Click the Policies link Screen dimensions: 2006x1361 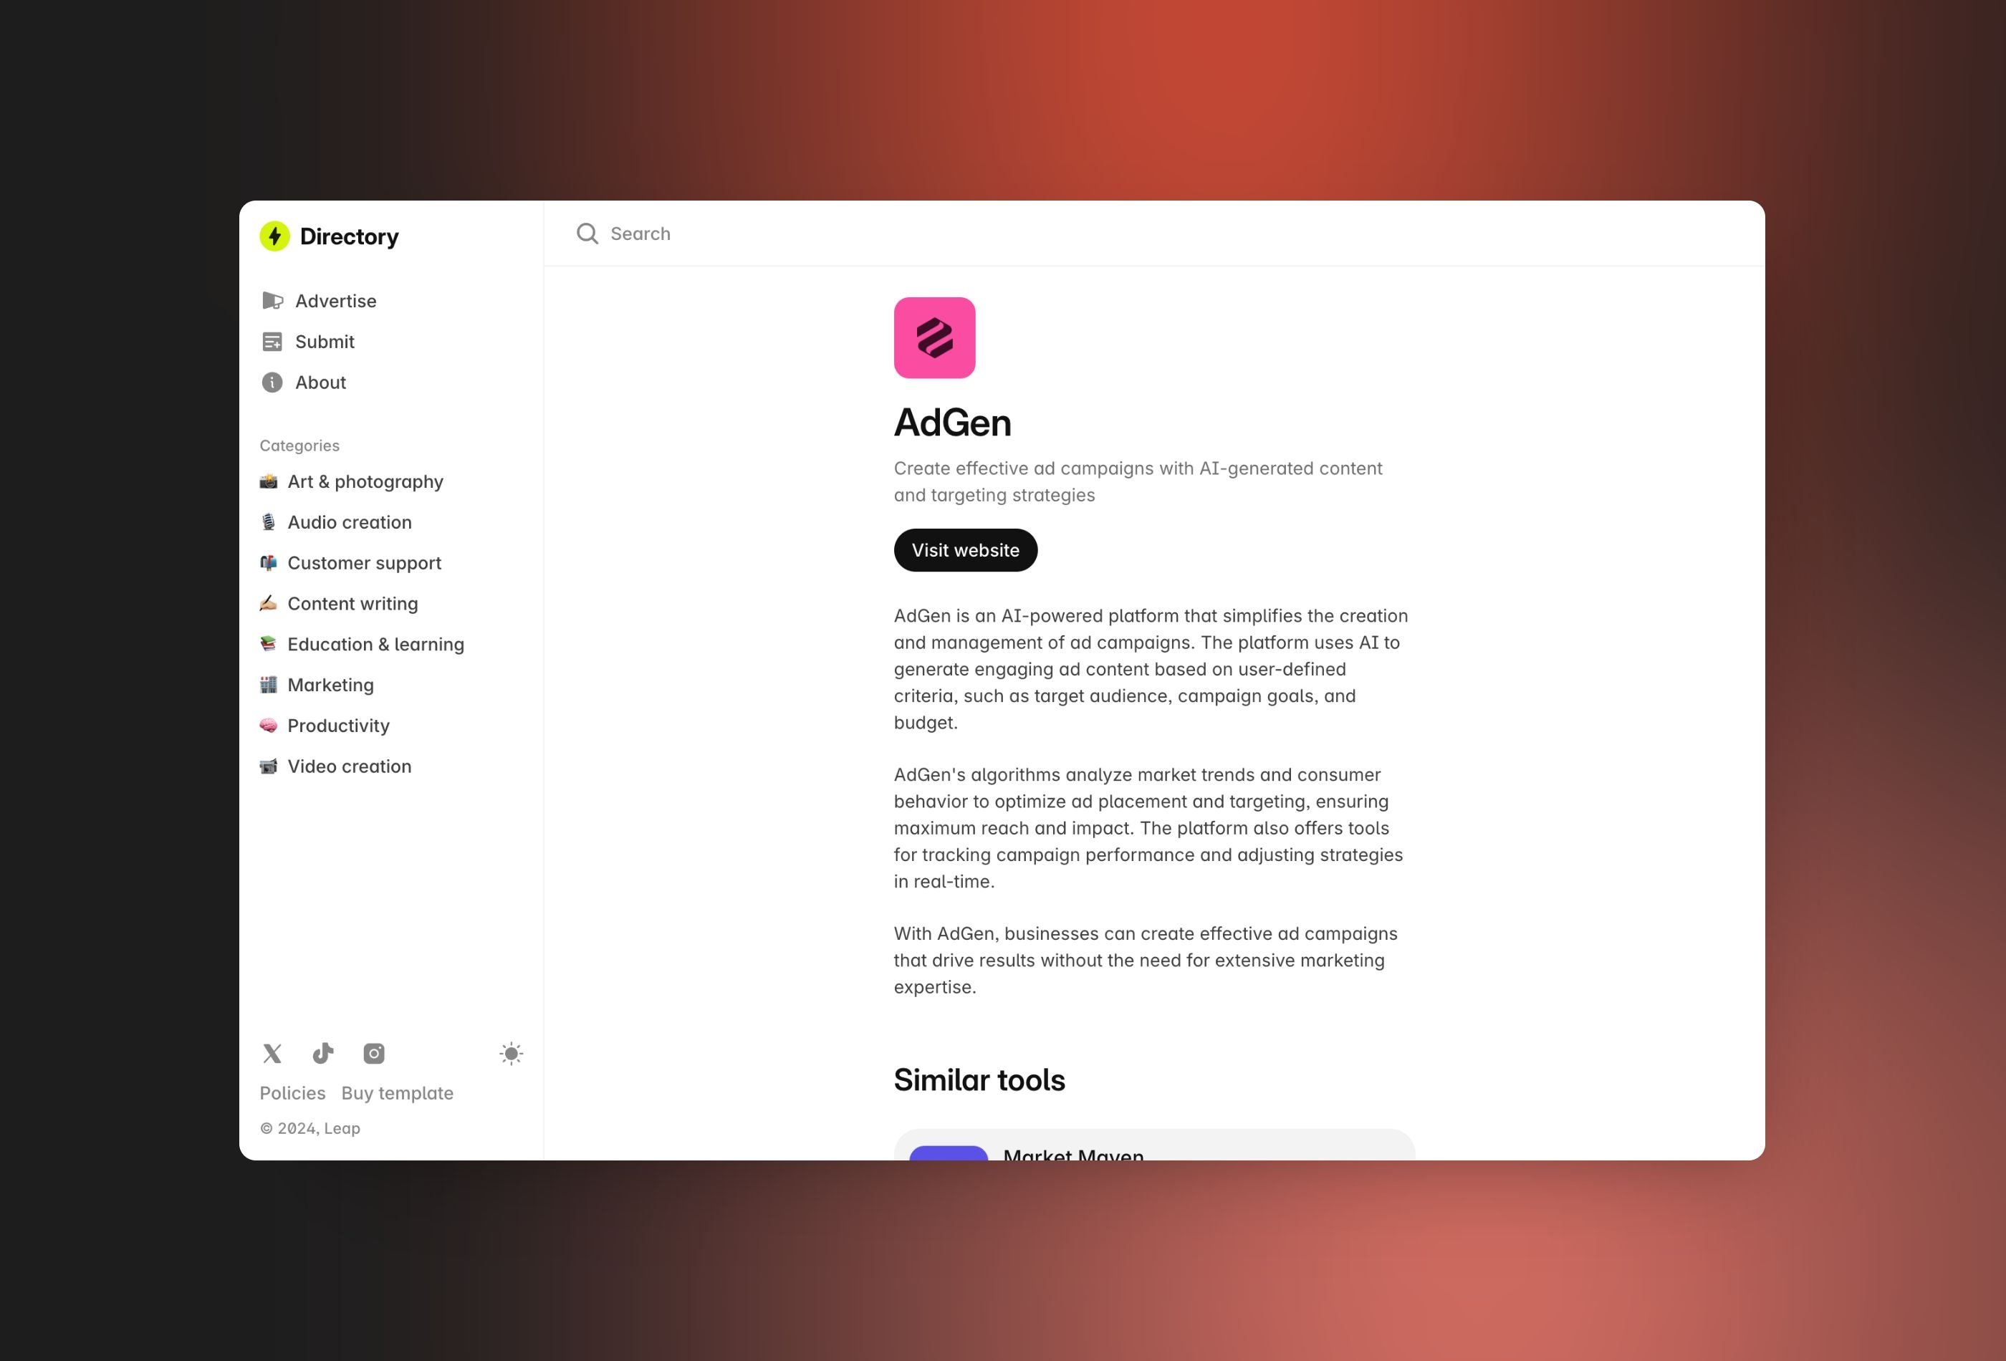292,1092
